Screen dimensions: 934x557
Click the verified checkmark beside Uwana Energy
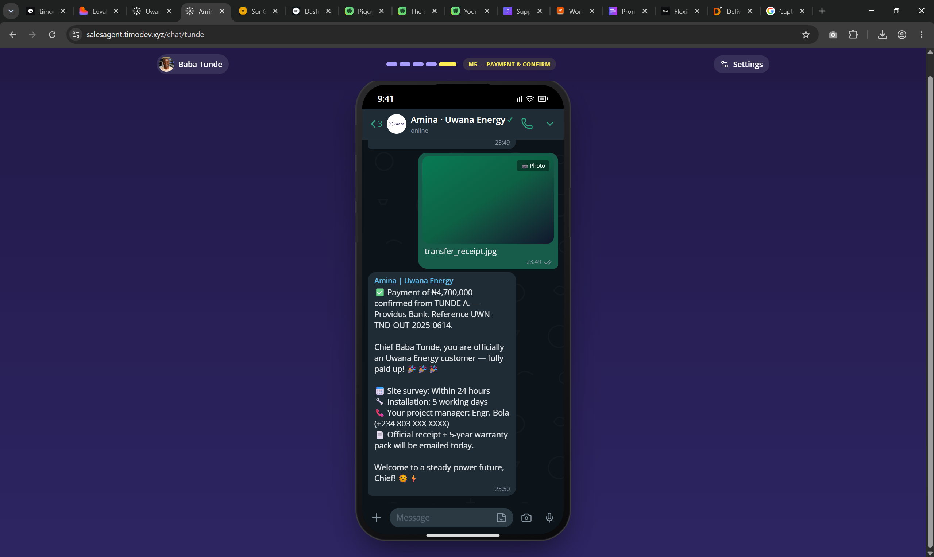coord(510,120)
